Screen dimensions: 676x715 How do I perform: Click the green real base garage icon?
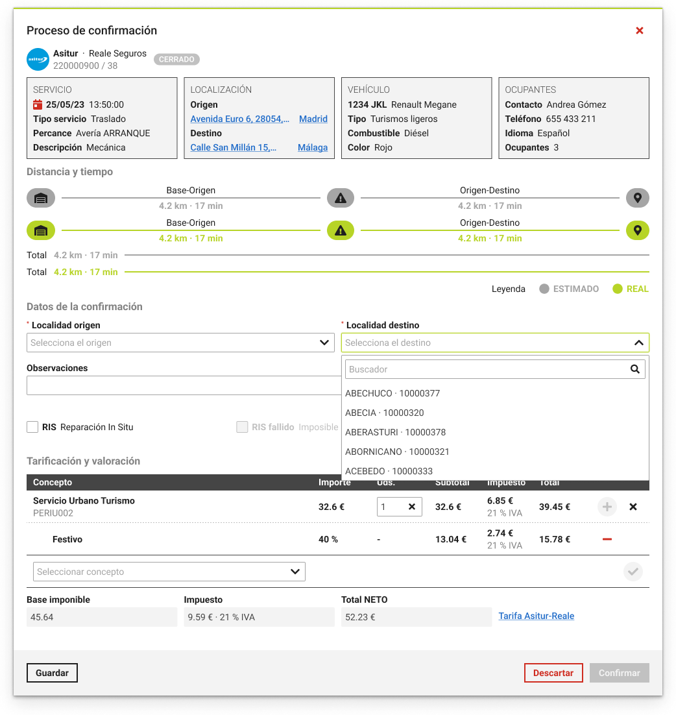click(x=41, y=231)
